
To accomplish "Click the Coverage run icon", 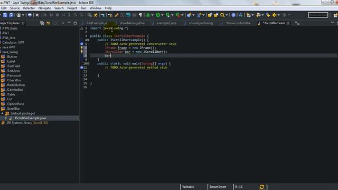I will tap(168, 15).
